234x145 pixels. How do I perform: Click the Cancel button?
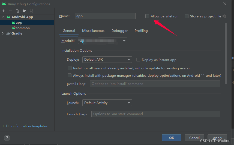[x=194, y=138]
